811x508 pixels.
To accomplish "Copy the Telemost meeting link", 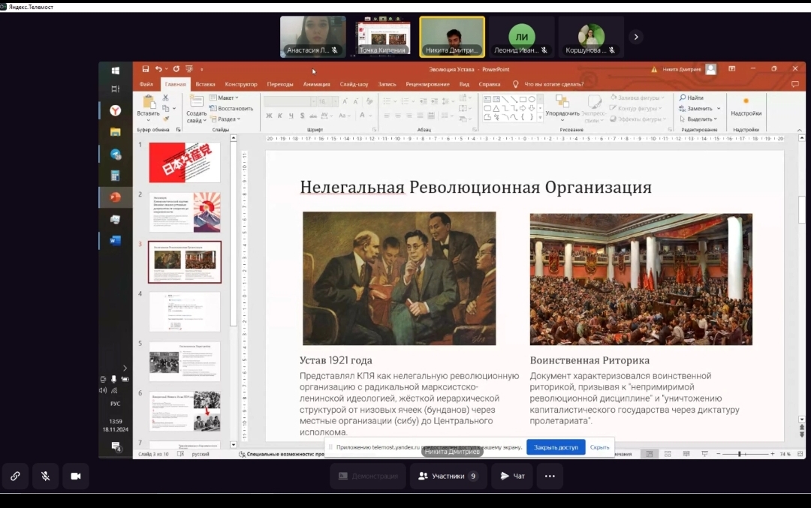I will coord(15,476).
